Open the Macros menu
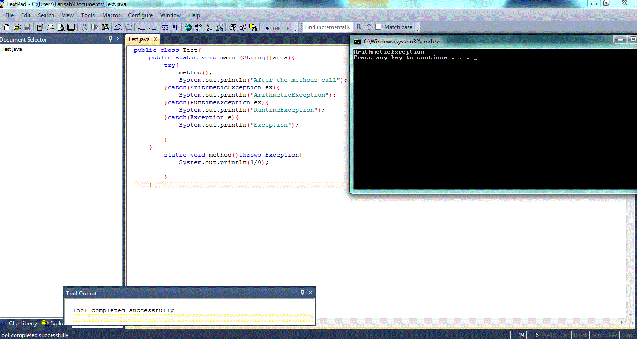Viewport: 640px width, 359px height. (x=112, y=15)
